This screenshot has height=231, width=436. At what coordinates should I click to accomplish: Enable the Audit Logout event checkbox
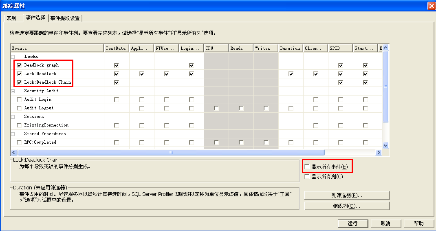click(x=19, y=108)
